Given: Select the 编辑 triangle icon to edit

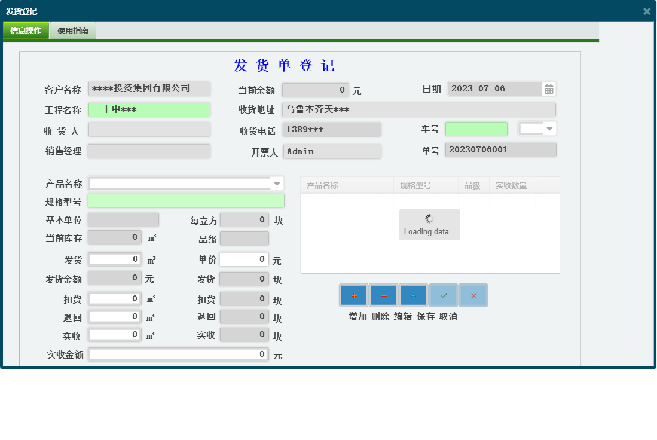Looking at the screenshot, I should [x=413, y=294].
